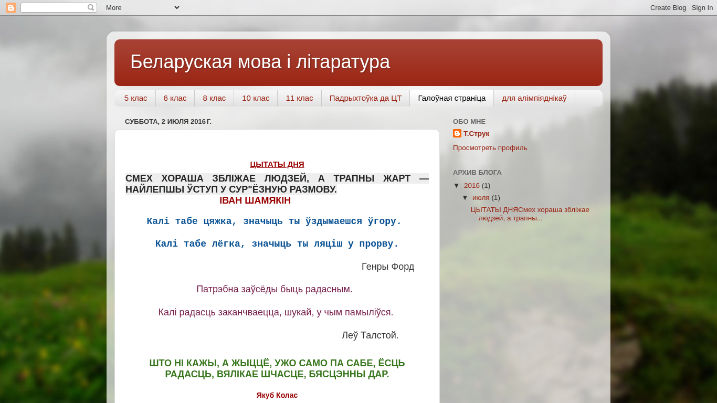Click Просмотреть профиль link
This screenshot has width=717, height=403.
pyautogui.click(x=490, y=148)
